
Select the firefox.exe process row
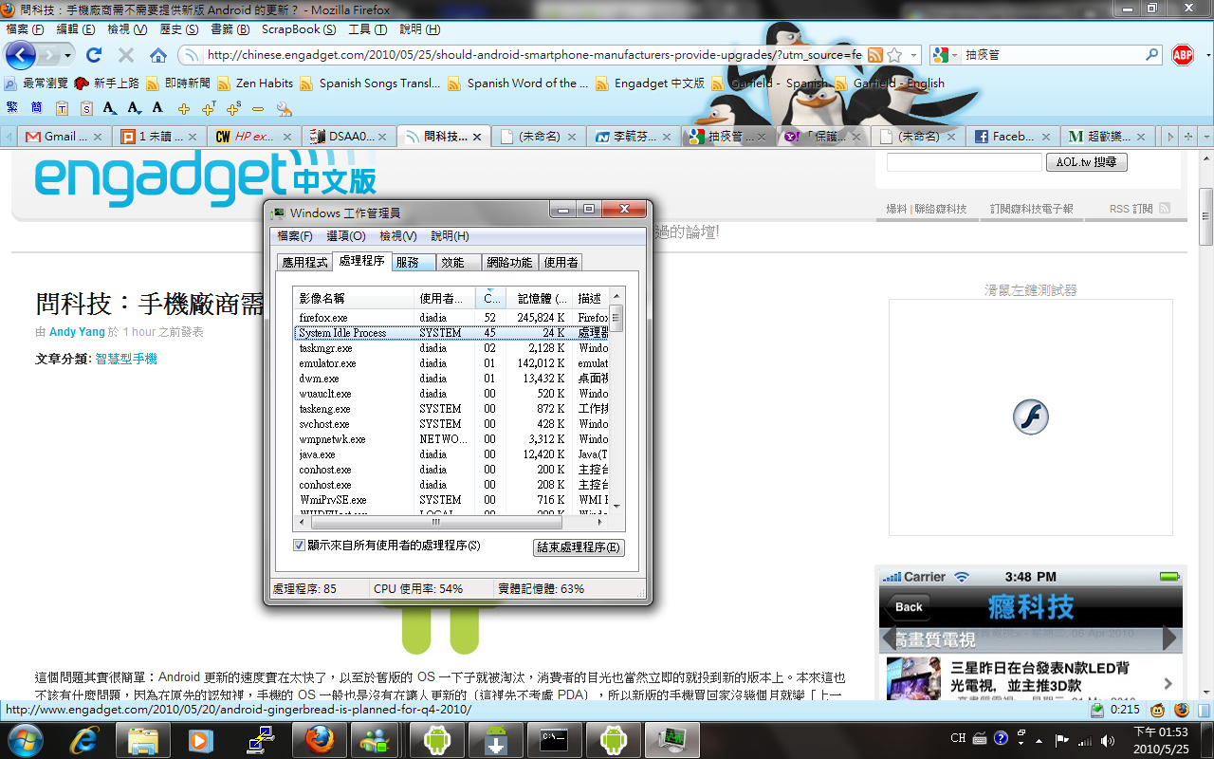[451, 318]
